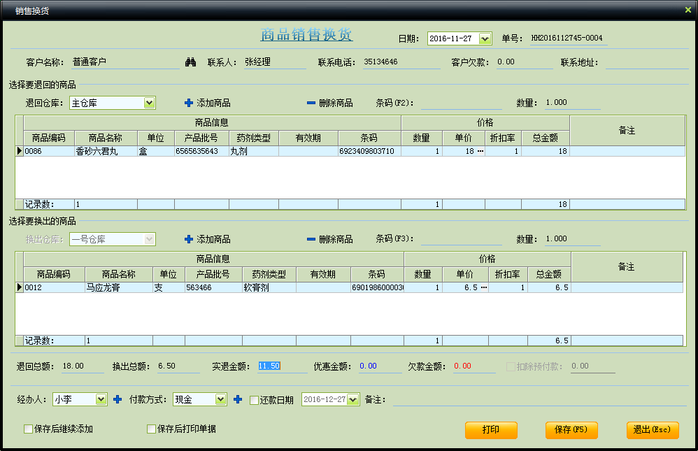
Task: Click the exchange-out section 数量 input field
Action: click(x=573, y=239)
